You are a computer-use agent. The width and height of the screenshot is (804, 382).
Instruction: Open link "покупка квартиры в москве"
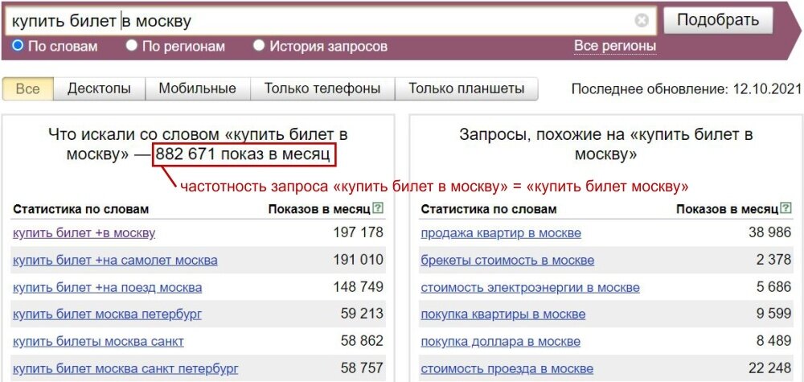(x=503, y=314)
